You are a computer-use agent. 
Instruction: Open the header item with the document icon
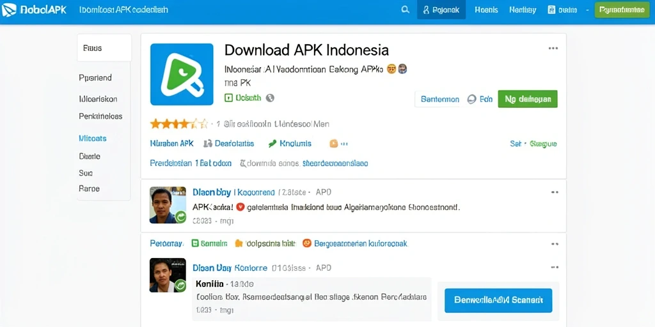[562, 10]
